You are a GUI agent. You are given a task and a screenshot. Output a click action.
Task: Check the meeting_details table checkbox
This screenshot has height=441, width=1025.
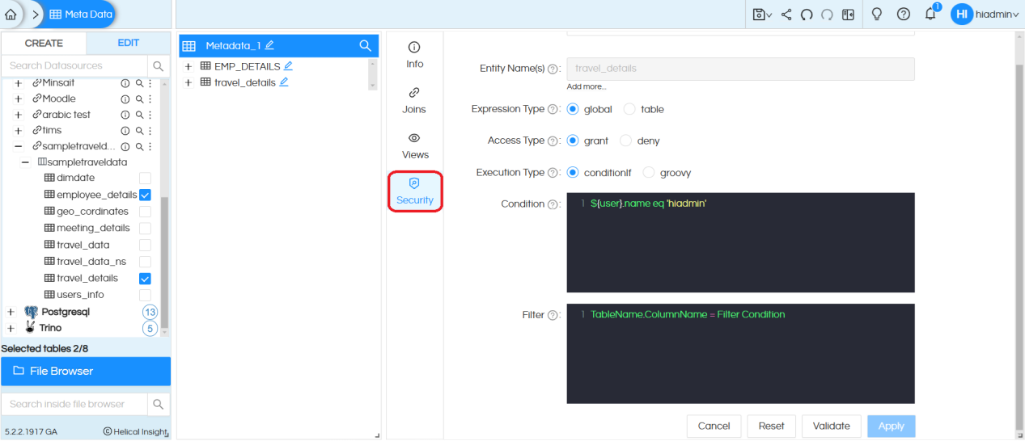click(145, 229)
